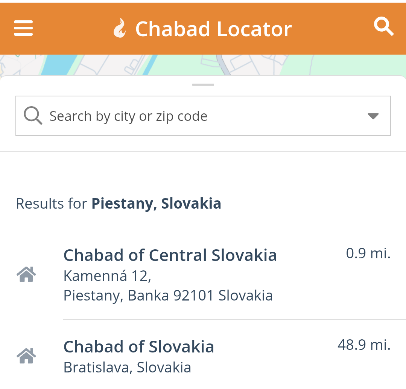
Task: Click the Kamenná 12 address line
Action: click(x=107, y=276)
